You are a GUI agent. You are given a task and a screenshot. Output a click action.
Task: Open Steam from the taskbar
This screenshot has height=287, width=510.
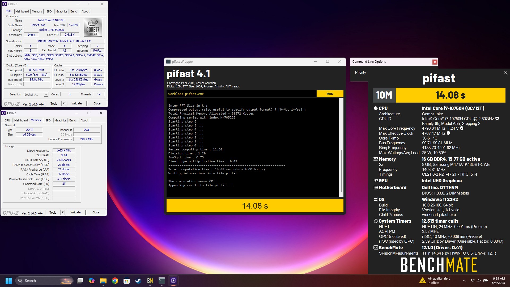(138, 281)
